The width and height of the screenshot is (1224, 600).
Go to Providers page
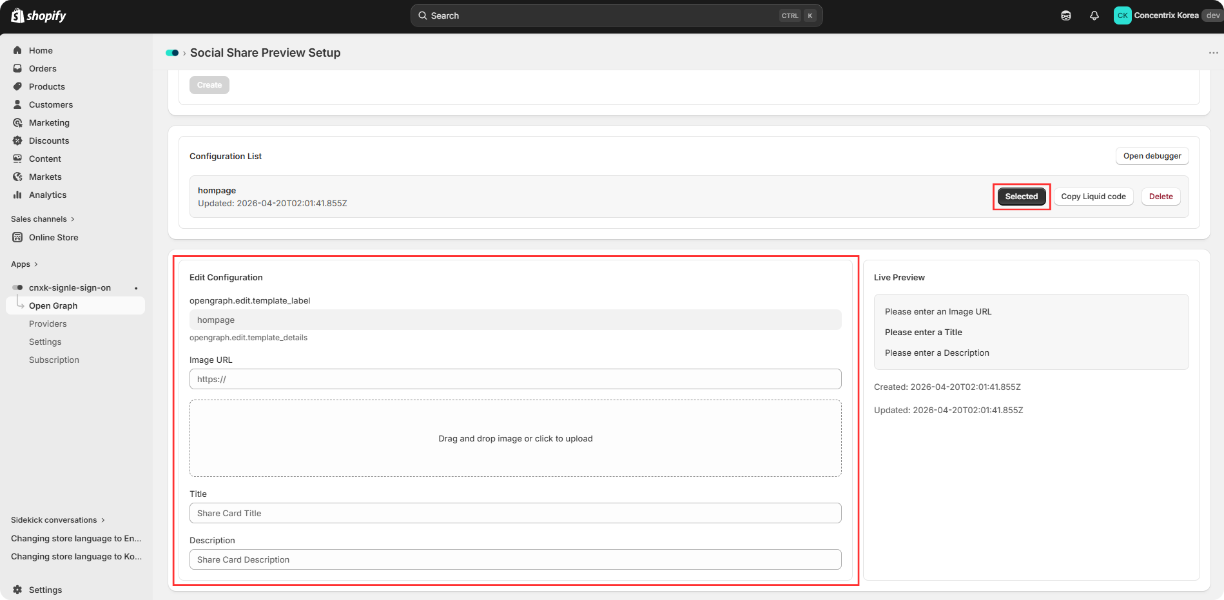coord(48,324)
